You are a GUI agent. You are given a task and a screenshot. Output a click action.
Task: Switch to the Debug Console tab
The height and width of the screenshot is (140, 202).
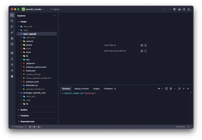tap(82, 89)
